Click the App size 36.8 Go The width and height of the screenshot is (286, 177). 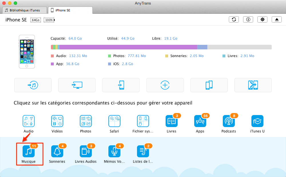pos(73,64)
